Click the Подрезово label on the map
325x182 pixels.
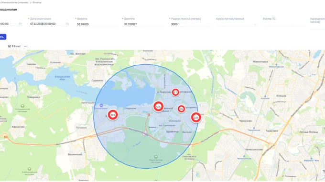tap(131, 108)
